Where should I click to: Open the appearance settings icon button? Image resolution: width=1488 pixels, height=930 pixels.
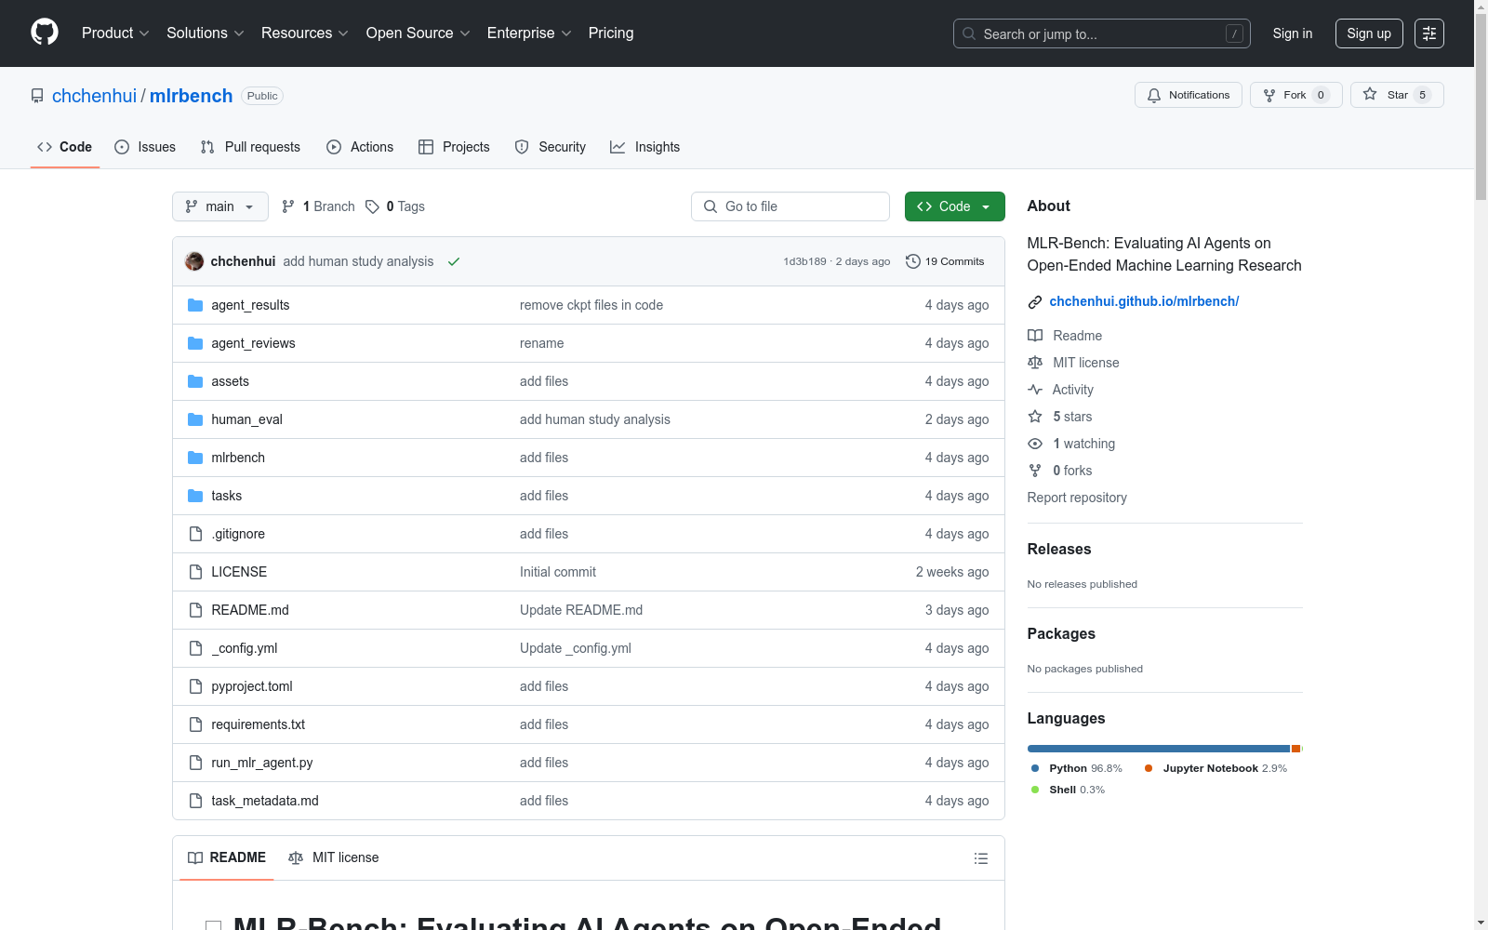pyautogui.click(x=1429, y=33)
